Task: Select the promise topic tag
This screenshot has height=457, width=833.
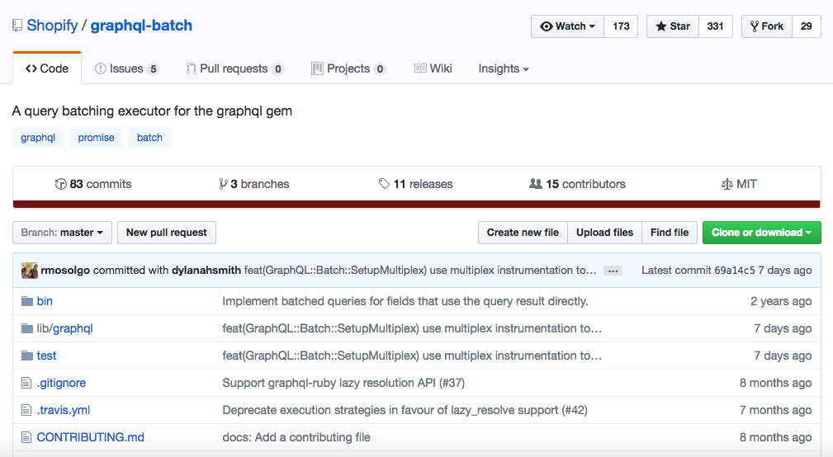Action: (96, 138)
